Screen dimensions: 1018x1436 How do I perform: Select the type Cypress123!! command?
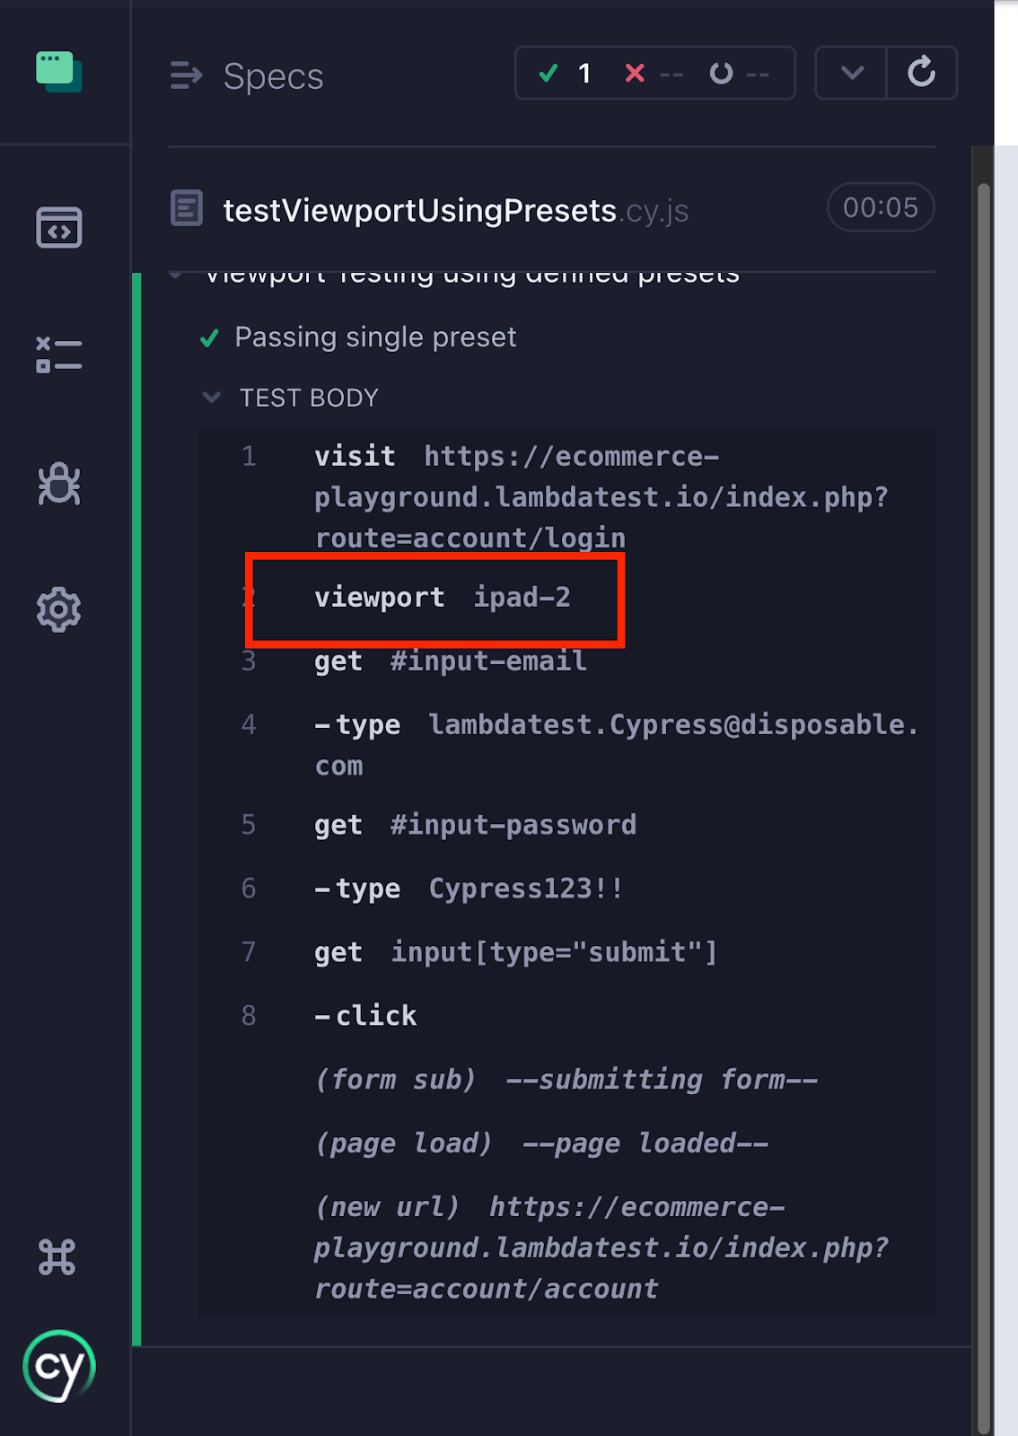tap(566, 889)
